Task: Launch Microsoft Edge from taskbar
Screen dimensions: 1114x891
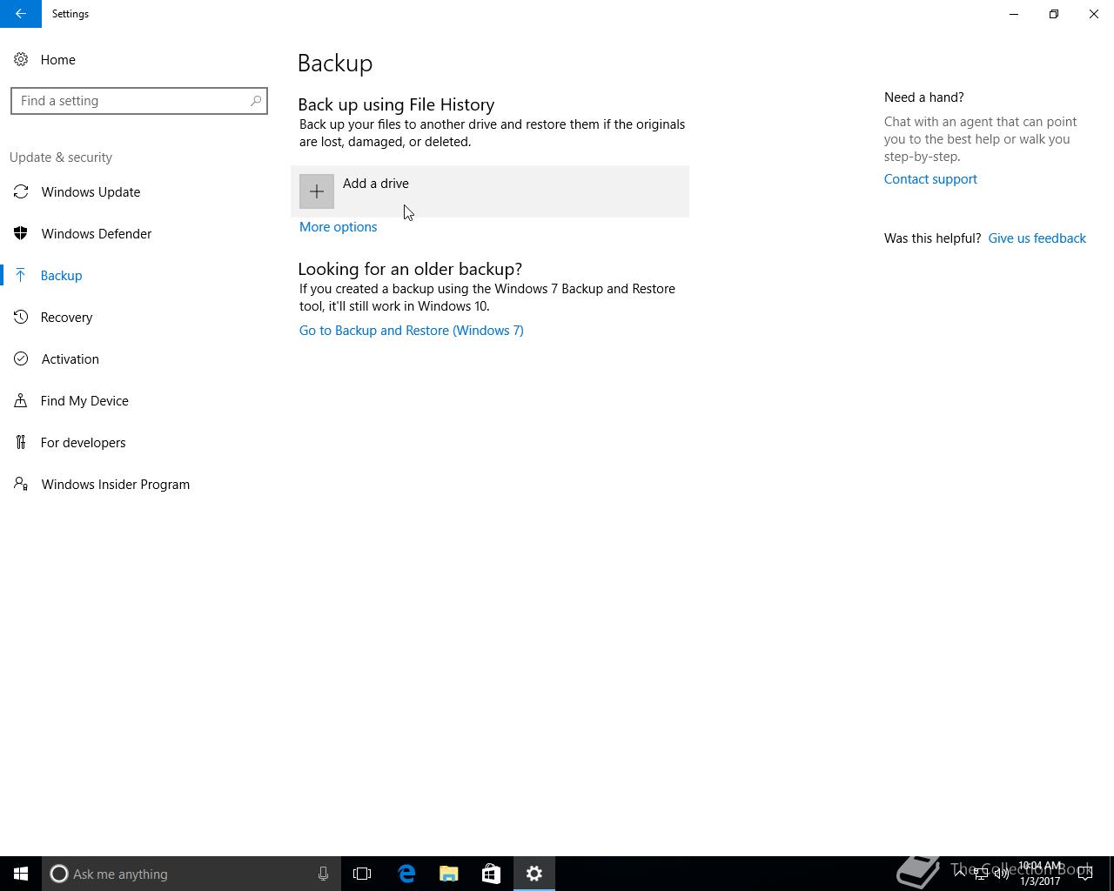Action: [406, 874]
